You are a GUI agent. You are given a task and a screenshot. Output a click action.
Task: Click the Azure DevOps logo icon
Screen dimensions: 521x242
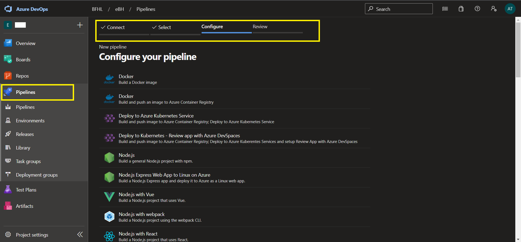8,9
